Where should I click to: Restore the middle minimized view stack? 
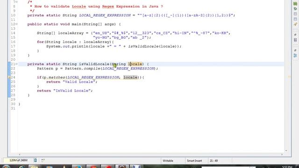(295, 35)
